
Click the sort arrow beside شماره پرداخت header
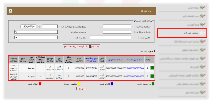pyautogui.click(x=128, y=60)
